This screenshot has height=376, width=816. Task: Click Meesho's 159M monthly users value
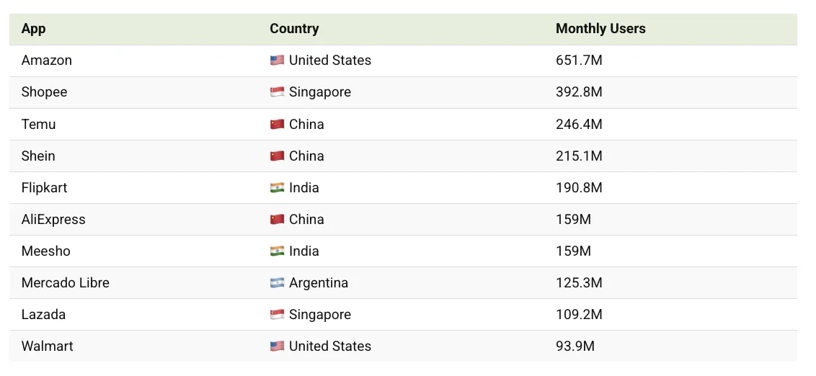click(x=573, y=251)
